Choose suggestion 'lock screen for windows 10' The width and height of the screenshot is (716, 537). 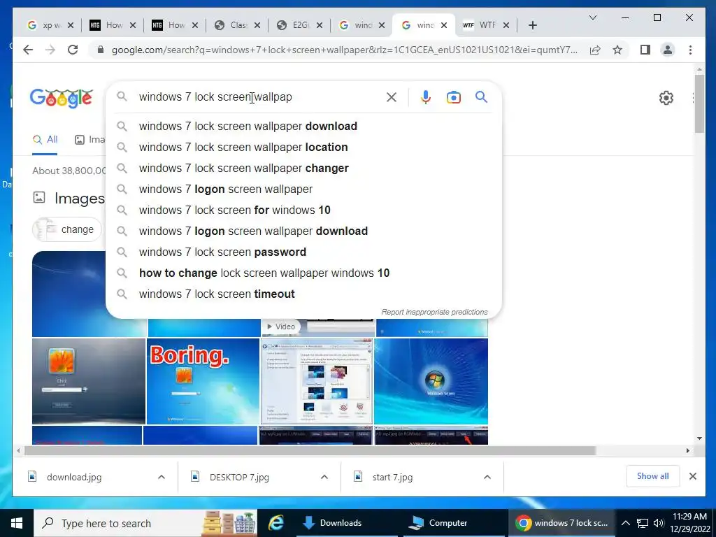pos(303,210)
